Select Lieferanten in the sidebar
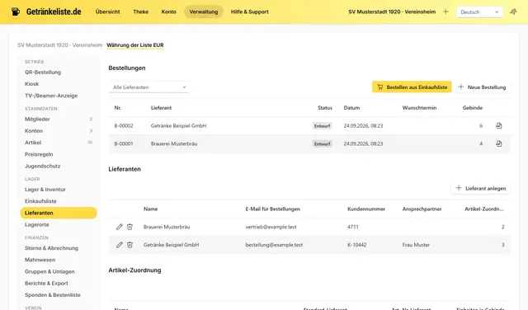528x310 pixels. click(x=59, y=213)
